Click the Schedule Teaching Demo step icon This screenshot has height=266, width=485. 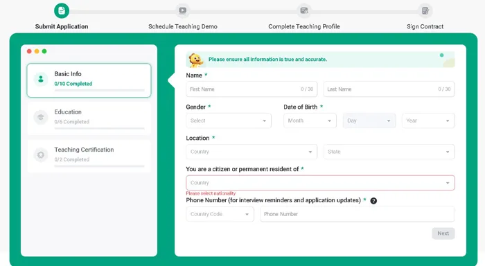pos(183,10)
